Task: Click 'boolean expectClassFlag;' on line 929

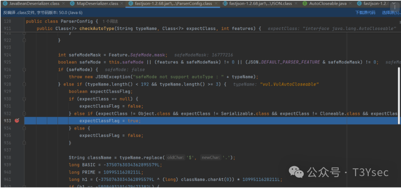Action: 101,92
